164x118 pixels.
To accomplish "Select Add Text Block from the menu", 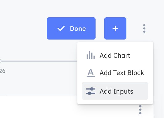I will (115, 73).
